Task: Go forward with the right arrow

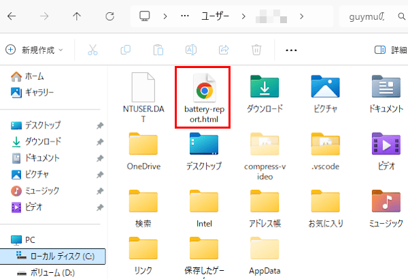Action: (x=44, y=16)
